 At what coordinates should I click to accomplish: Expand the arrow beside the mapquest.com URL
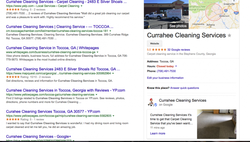[113, 73]
